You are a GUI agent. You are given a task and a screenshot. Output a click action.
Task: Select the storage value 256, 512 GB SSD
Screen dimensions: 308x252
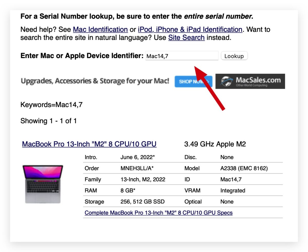click(142, 202)
